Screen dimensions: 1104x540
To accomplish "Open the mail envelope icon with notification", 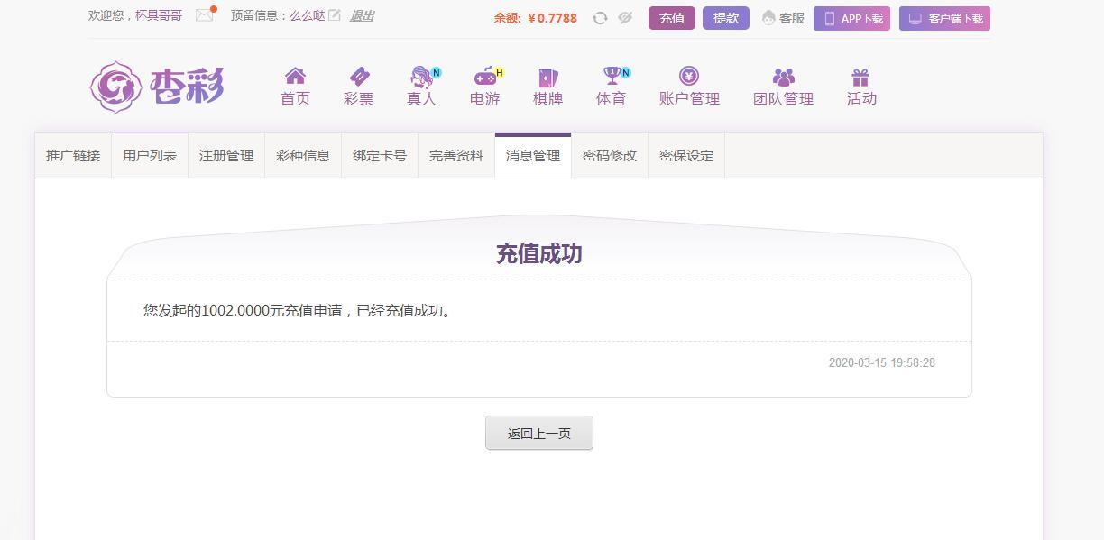I will pyautogui.click(x=205, y=15).
